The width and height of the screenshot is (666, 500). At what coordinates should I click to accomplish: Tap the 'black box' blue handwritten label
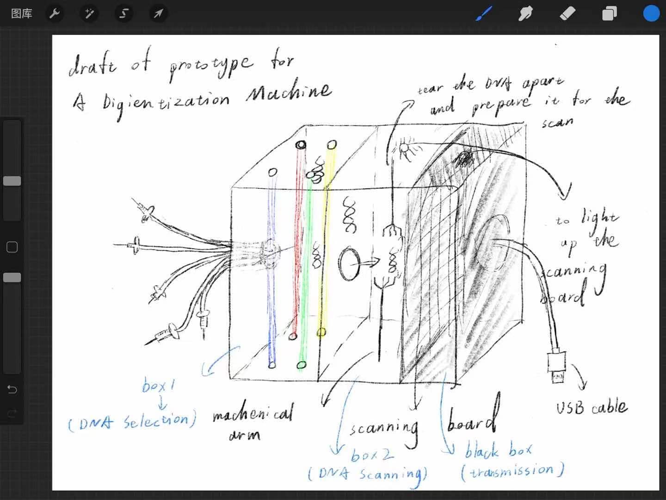pos(499,450)
